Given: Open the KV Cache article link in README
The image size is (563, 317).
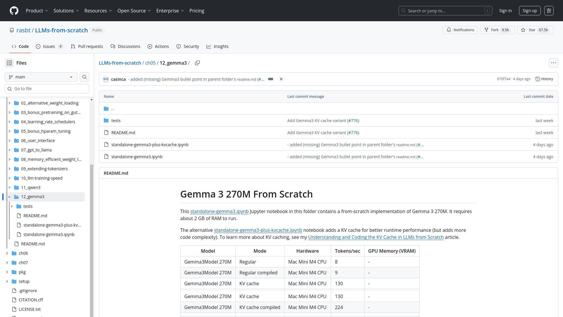Looking at the screenshot, I should (x=376, y=237).
